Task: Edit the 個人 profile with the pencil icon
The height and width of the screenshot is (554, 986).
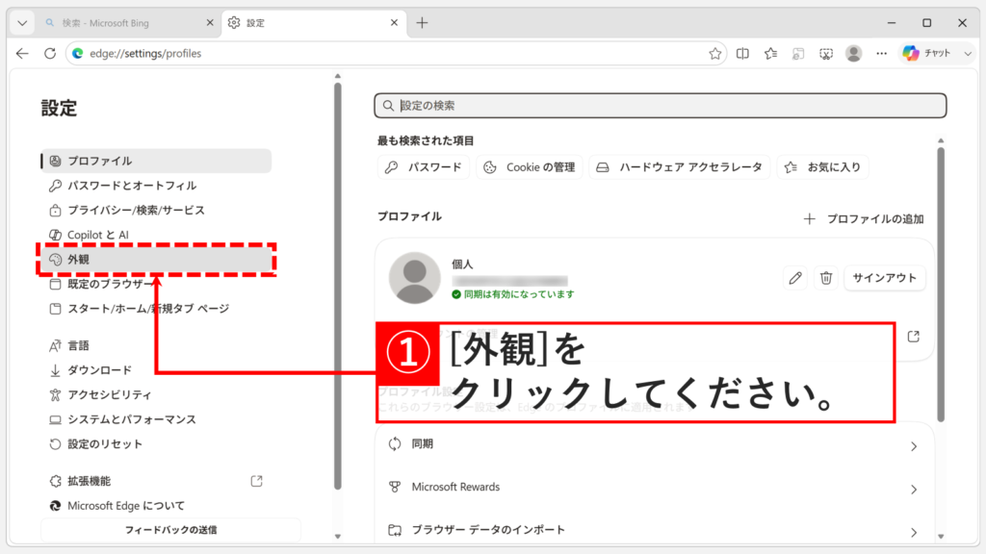Action: [795, 278]
